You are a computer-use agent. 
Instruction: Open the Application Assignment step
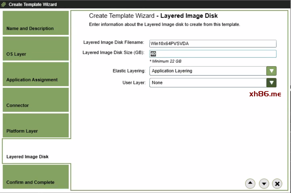[x=36, y=75]
